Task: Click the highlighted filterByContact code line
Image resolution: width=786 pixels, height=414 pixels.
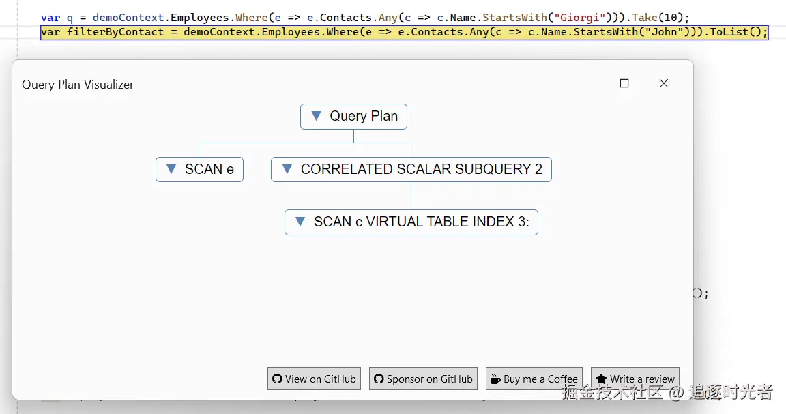Action: click(404, 32)
